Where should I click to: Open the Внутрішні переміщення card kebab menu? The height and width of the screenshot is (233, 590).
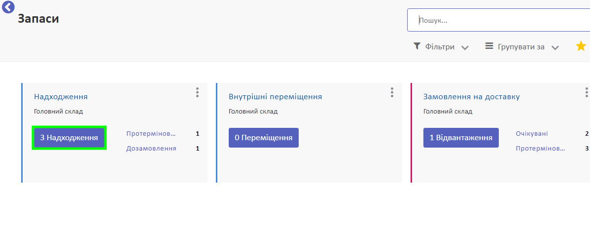point(392,92)
